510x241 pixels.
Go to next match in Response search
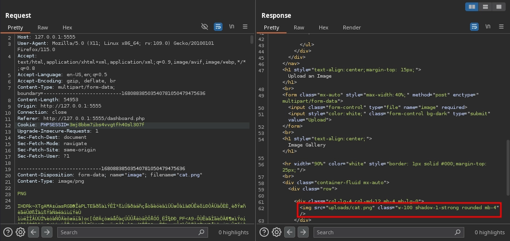coord(303,232)
